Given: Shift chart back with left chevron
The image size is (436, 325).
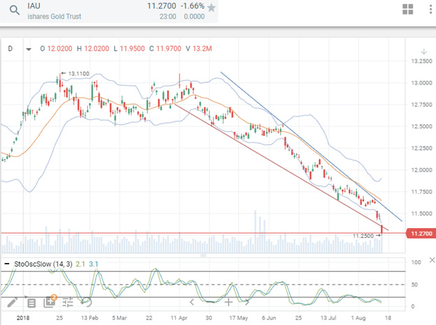Looking at the screenshot, I should pyautogui.click(x=192, y=302).
